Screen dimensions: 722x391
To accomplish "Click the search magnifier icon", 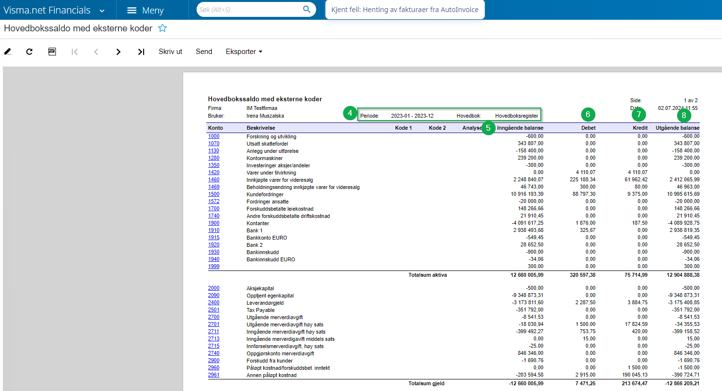I will pos(307,9).
